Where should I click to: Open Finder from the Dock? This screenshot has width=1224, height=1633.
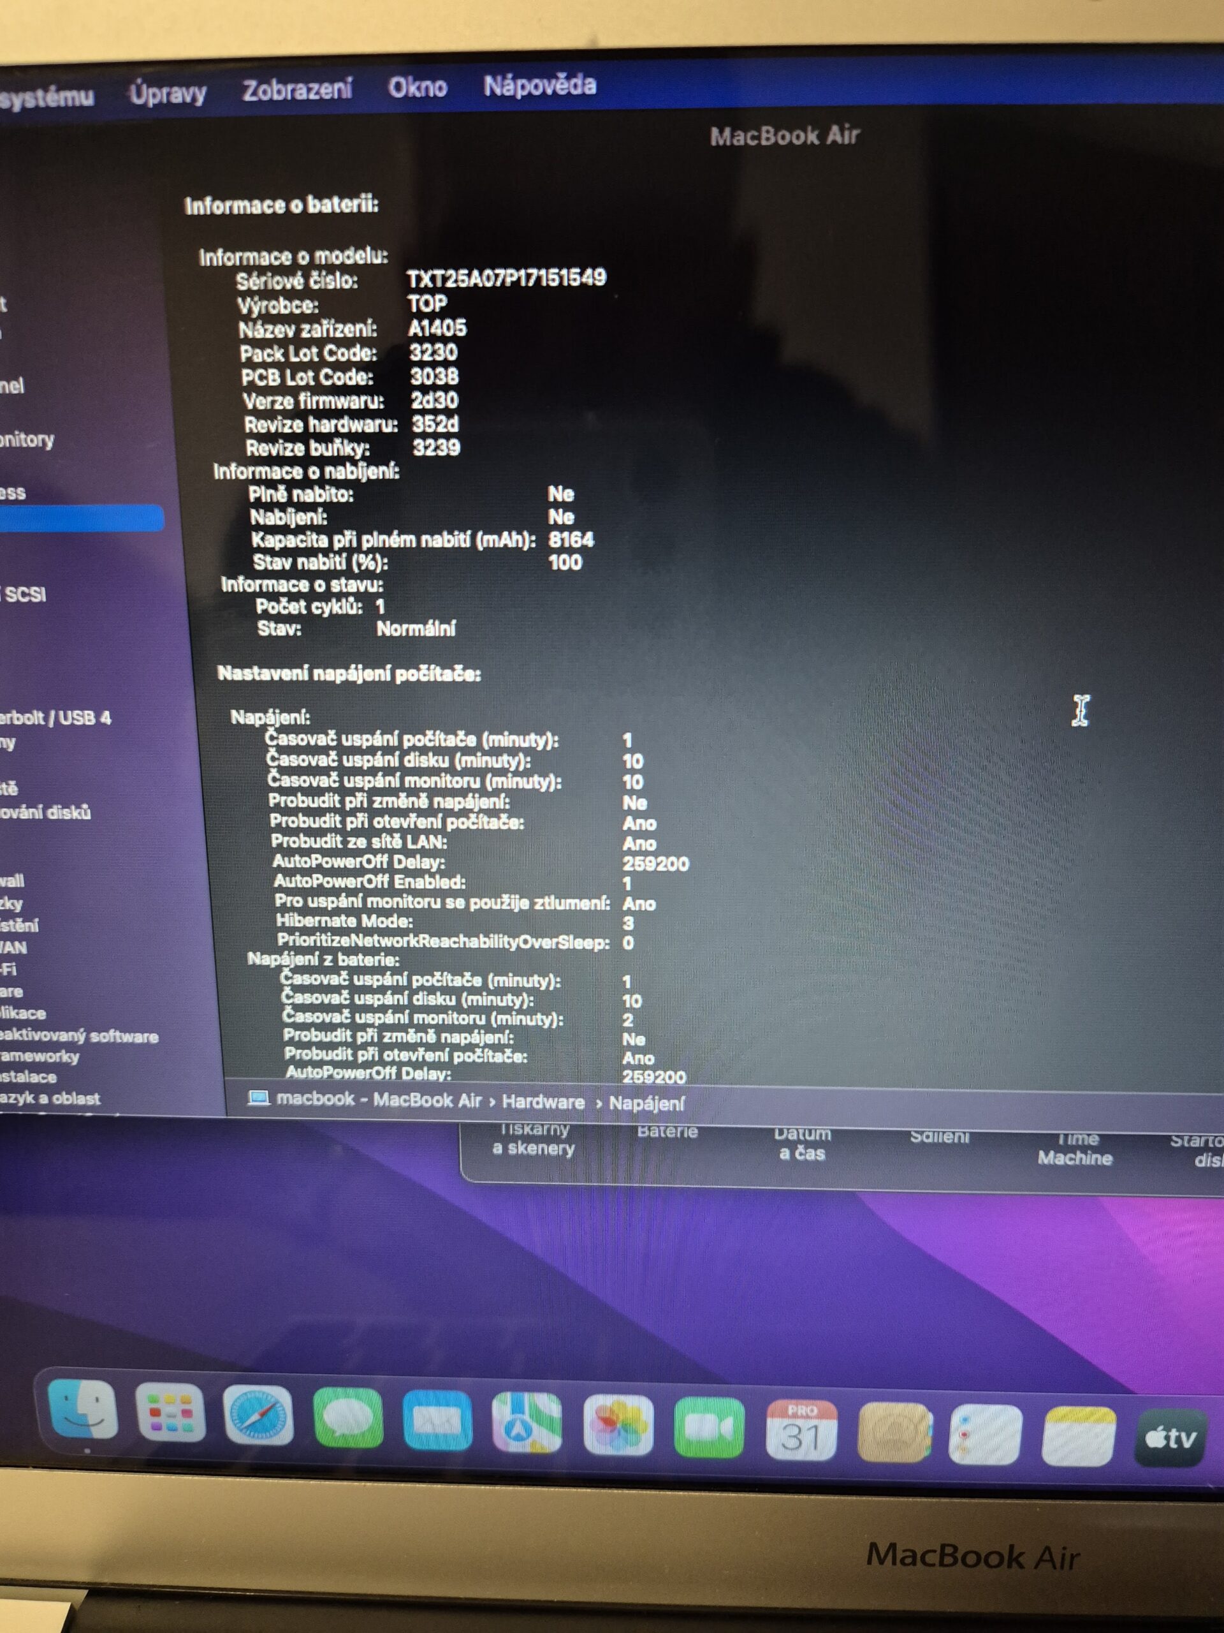(82, 1409)
